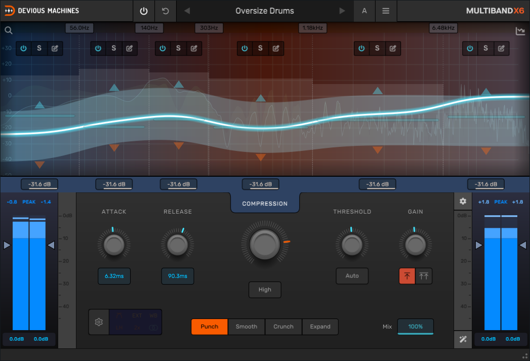The height and width of the screenshot is (361, 530).
Task: Open output meter settings gear
Action: [x=463, y=201]
